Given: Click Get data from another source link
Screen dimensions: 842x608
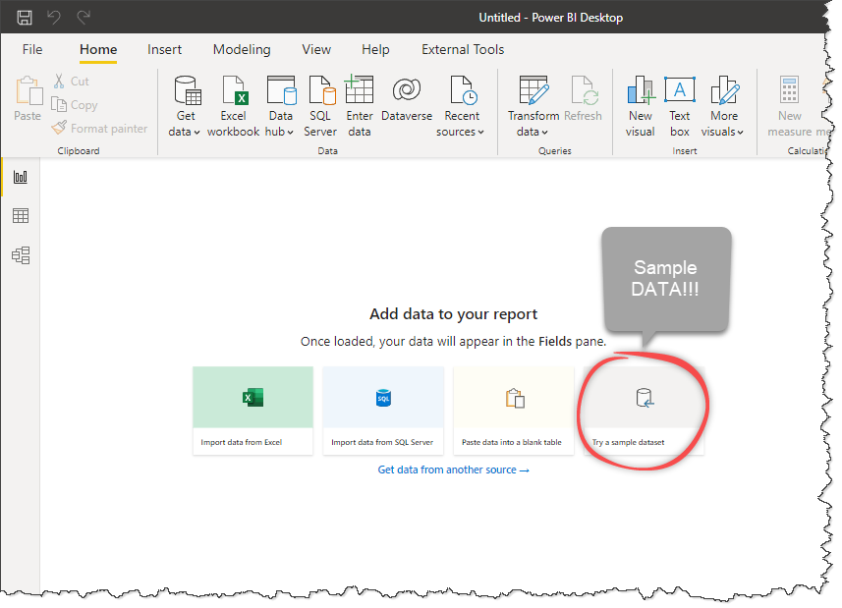Looking at the screenshot, I should click(x=453, y=470).
